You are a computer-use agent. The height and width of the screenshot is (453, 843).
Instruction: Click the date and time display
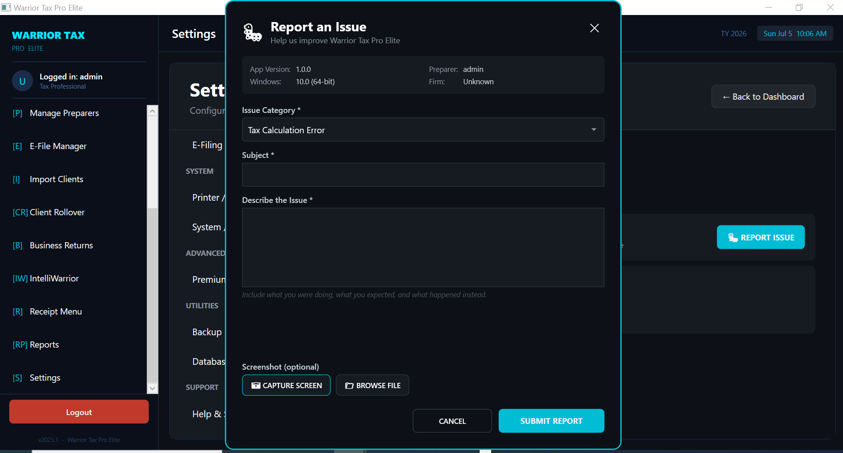pyautogui.click(x=795, y=34)
